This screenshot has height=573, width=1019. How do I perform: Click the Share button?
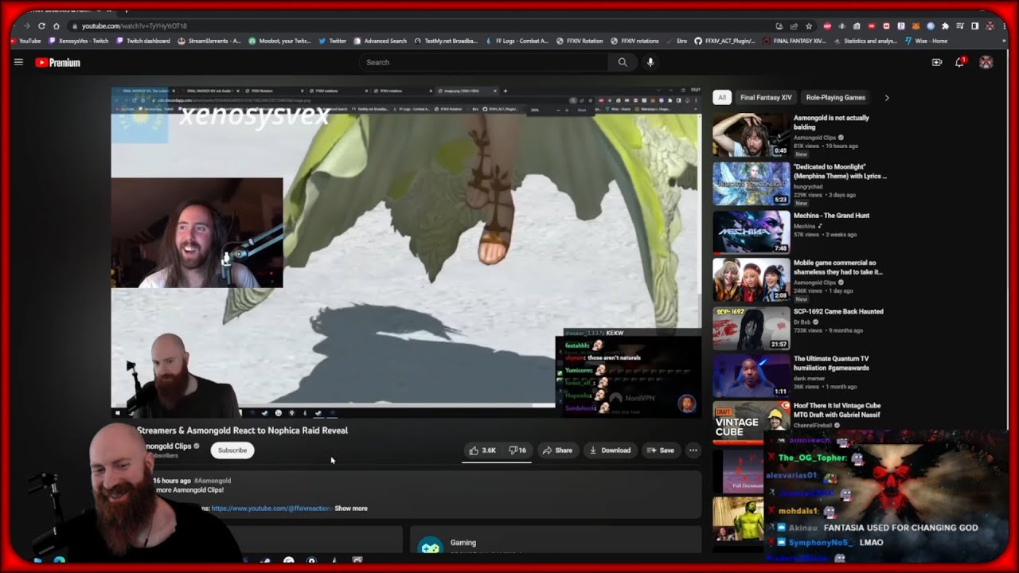tap(557, 450)
